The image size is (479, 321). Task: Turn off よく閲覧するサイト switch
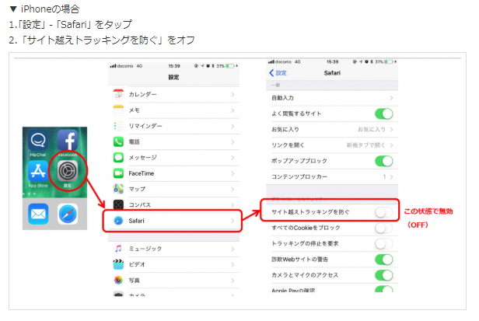pyautogui.click(x=383, y=113)
